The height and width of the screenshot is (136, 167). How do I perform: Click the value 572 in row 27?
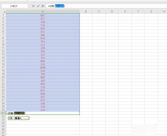(43, 100)
